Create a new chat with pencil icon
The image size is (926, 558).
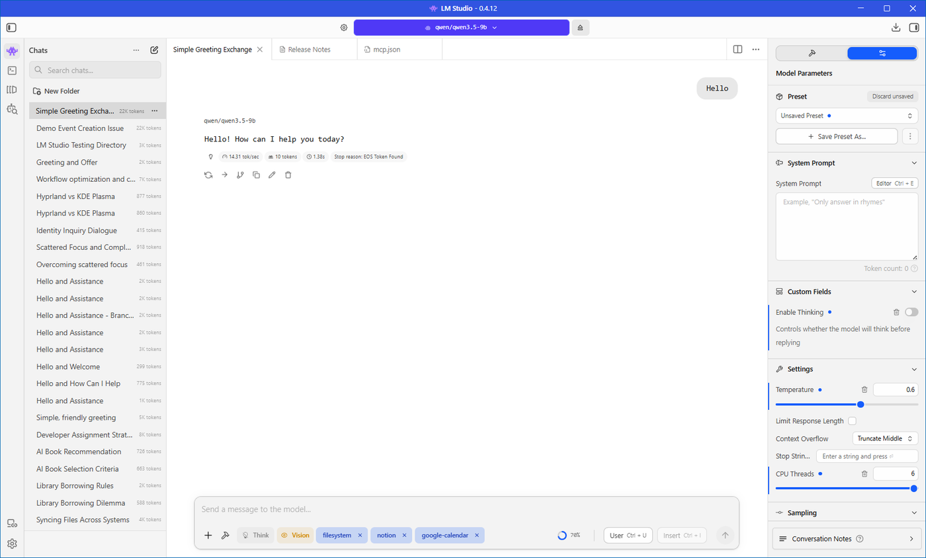tap(154, 50)
